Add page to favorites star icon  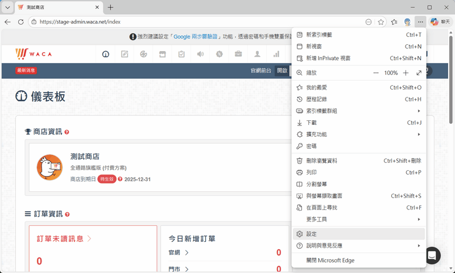pyautogui.click(x=380, y=22)
